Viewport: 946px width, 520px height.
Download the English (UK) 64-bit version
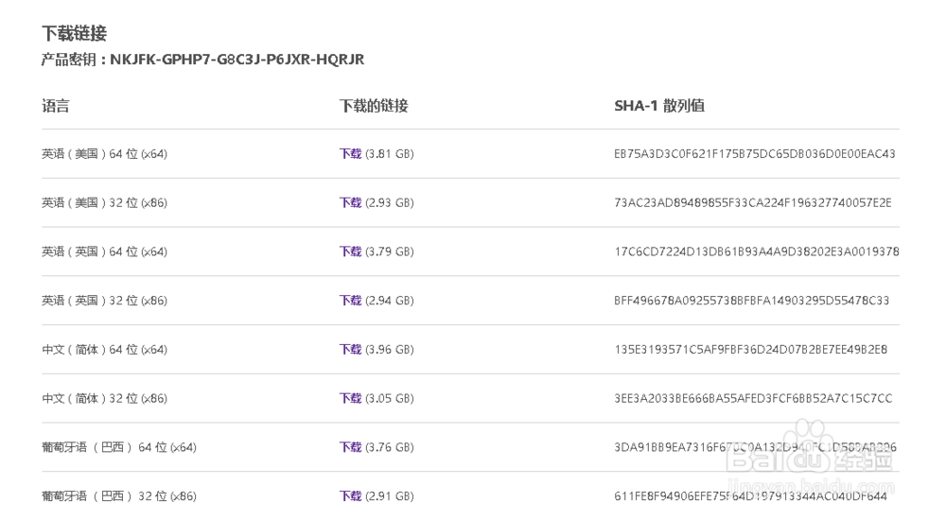(x=350, y=251)
